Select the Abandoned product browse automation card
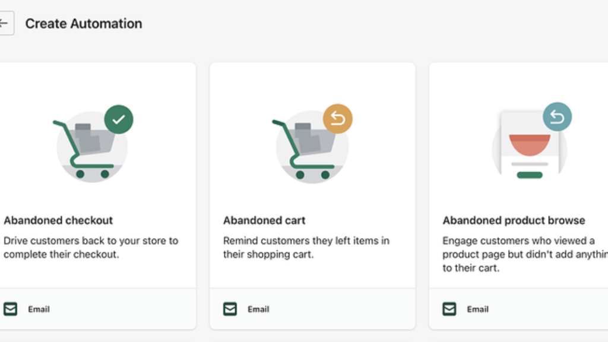 pyautogui.click(x=522, y=178)
